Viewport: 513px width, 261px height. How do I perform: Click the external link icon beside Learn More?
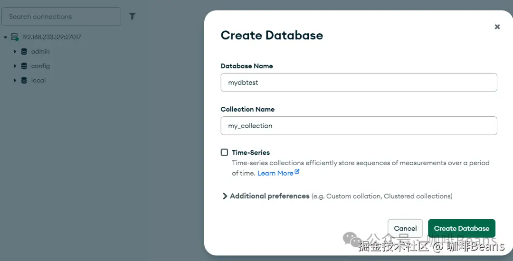coord(297,172)
